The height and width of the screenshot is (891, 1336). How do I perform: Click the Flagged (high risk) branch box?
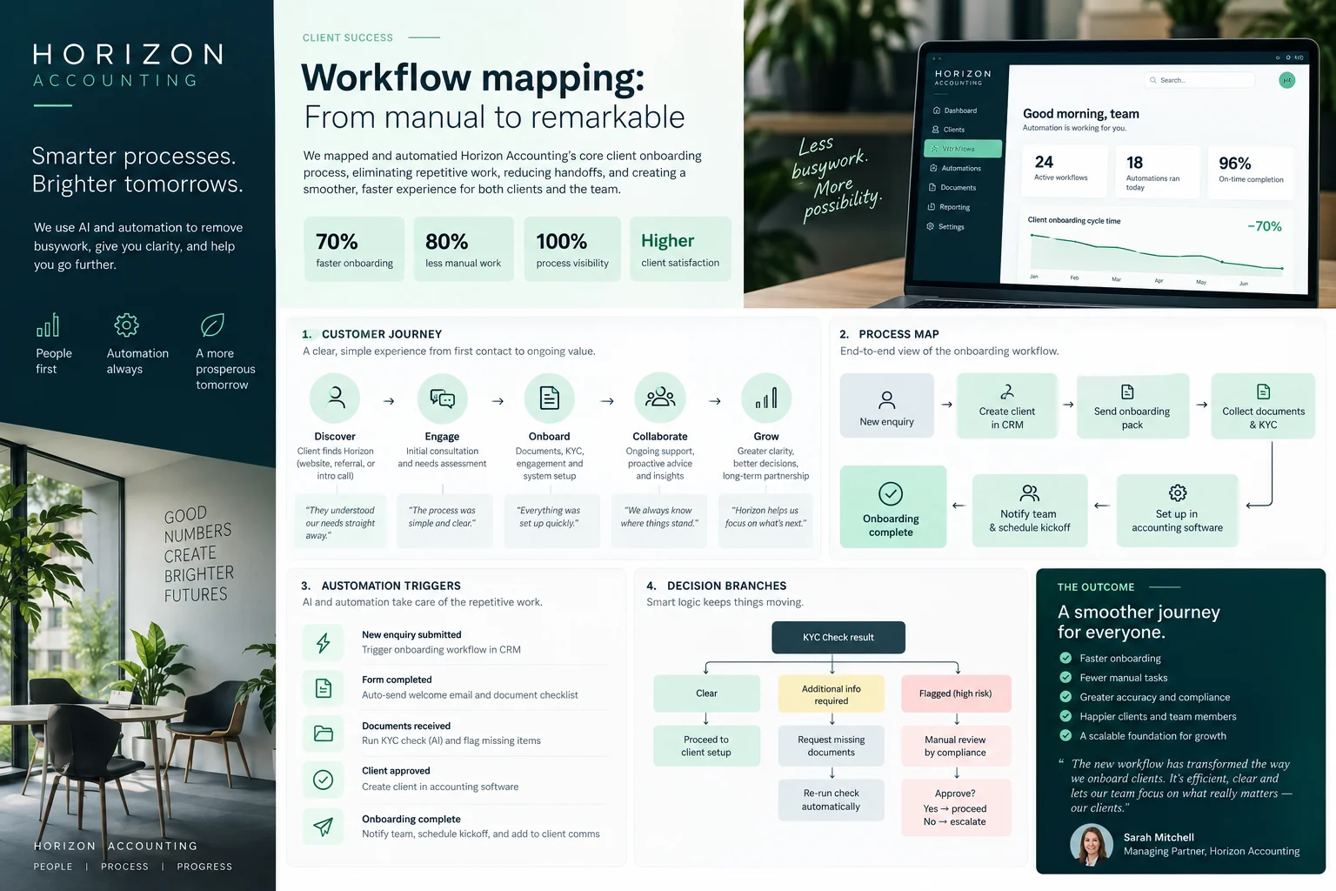[x=956, y=693]
